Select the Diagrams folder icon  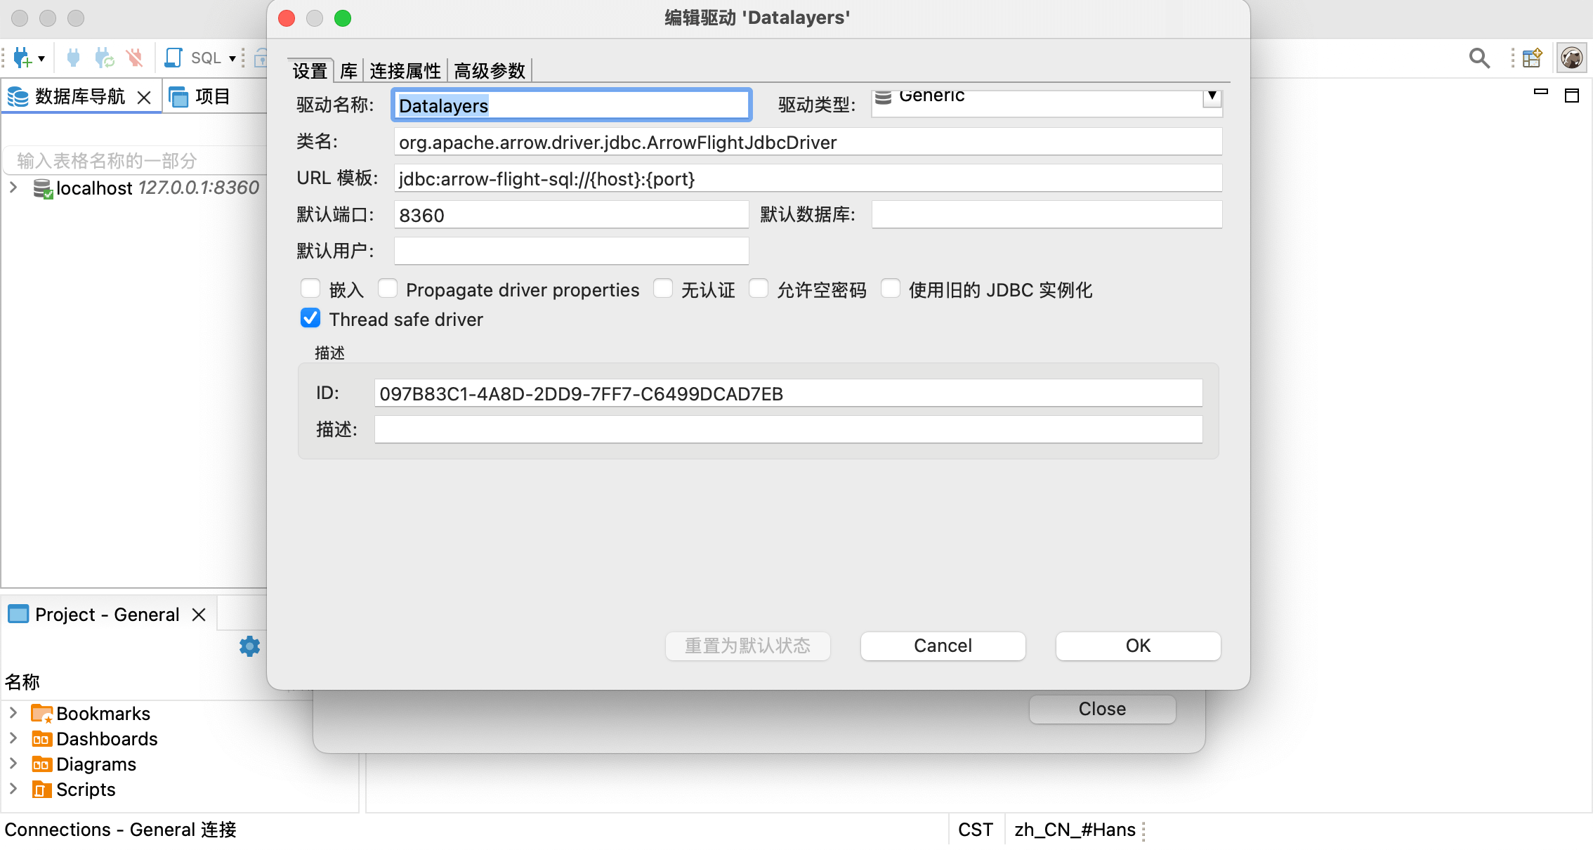(42, 764)
